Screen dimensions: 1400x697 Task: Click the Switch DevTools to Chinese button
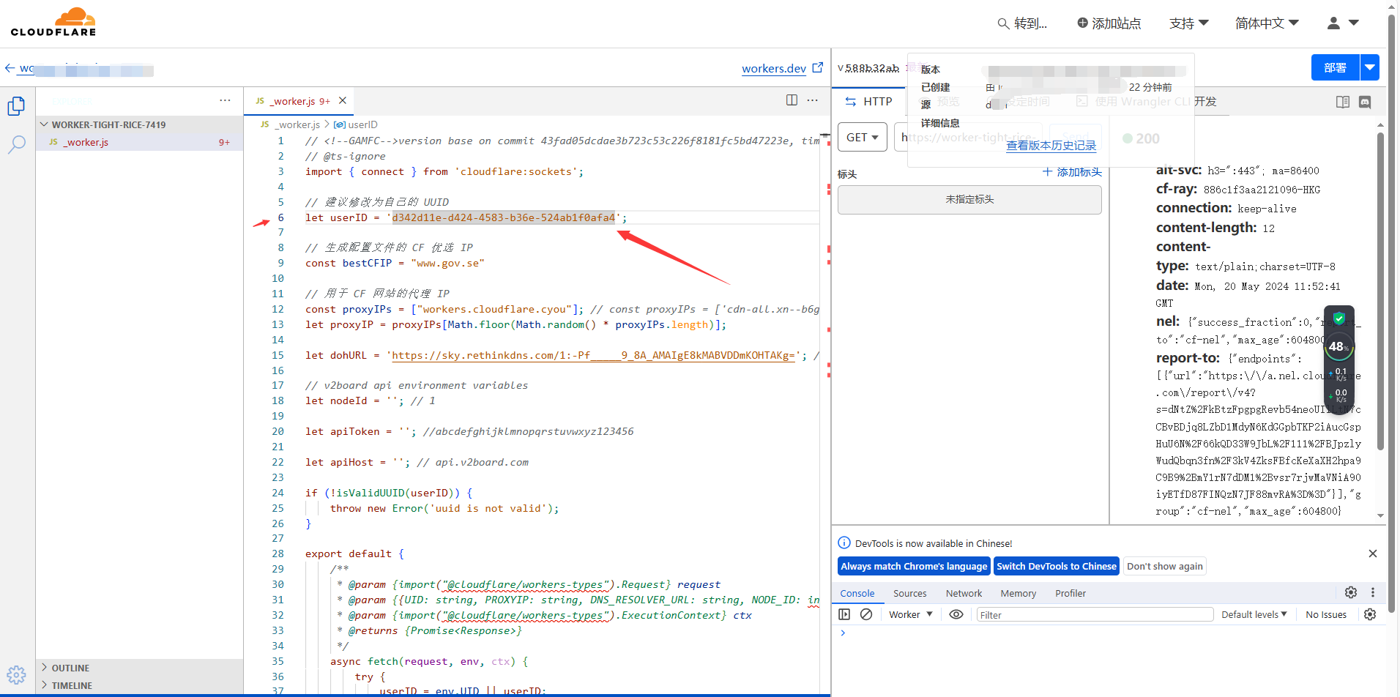point(1056,566)
